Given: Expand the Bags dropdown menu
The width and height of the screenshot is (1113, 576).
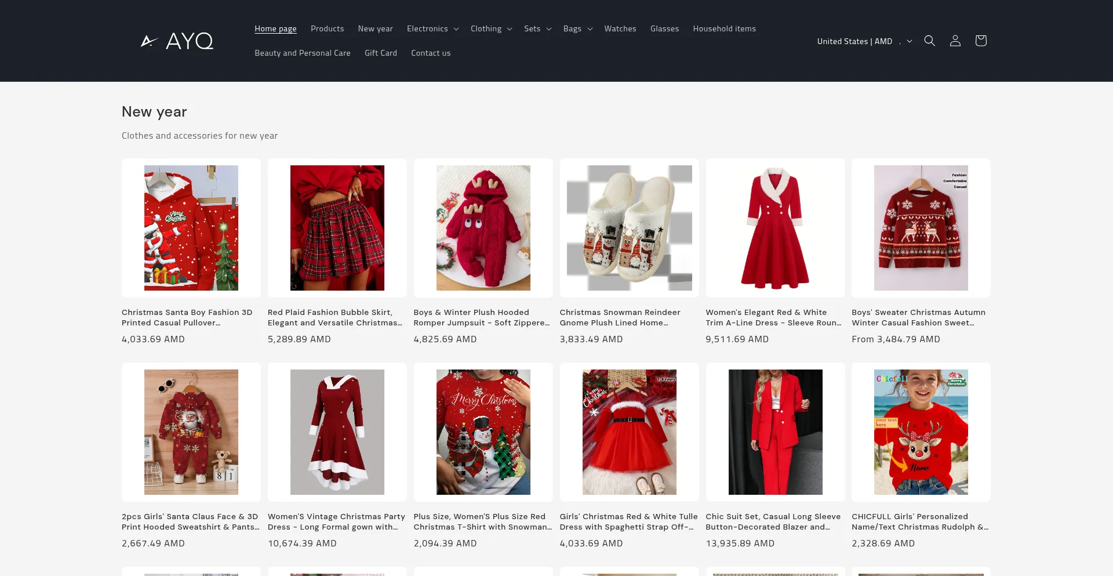Looking at the screenshot, I should coord(577,29).
